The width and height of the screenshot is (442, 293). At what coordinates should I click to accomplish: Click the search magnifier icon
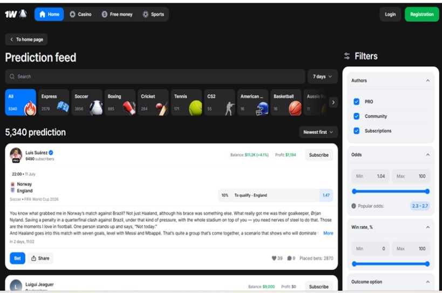coord(12,76)
